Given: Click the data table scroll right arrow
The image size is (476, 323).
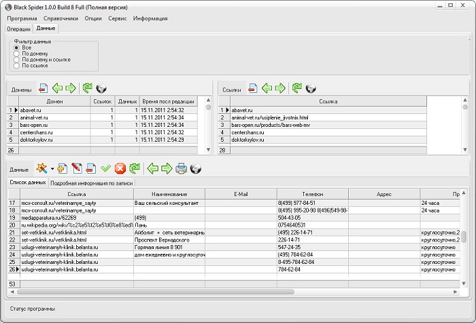Looking at the screenshot, I should [456, 292].
